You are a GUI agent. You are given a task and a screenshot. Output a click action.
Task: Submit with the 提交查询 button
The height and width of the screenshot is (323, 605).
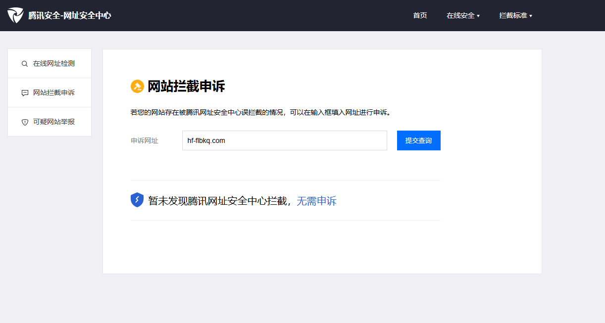pos(419,140)
